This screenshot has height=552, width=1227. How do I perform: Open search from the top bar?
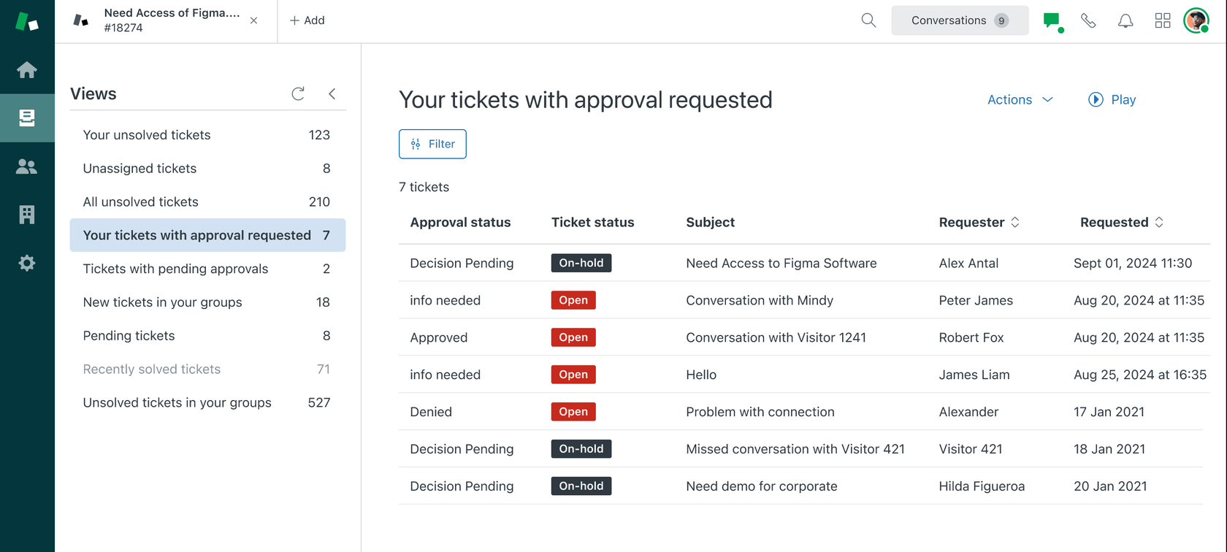868,20
